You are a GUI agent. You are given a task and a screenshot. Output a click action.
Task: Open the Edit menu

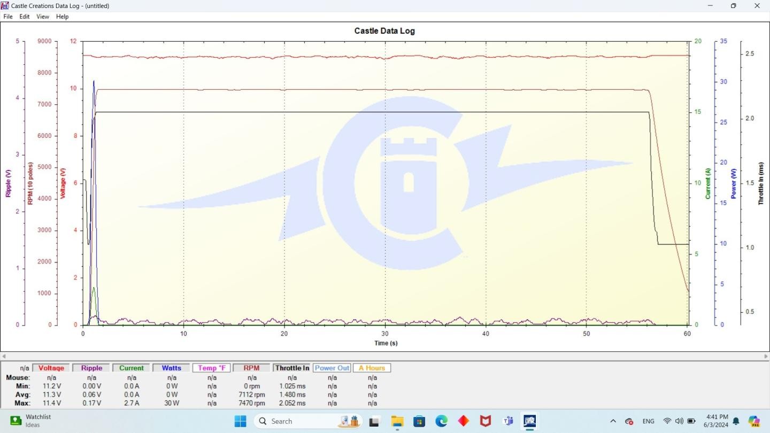click(x=25, y=17)
